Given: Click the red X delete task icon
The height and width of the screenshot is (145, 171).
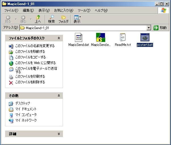Looking at the screenshot, I should coord(11,83).
